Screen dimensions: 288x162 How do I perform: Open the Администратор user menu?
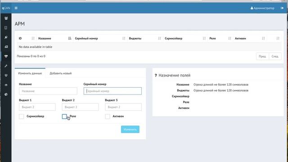tap(262, 8)
